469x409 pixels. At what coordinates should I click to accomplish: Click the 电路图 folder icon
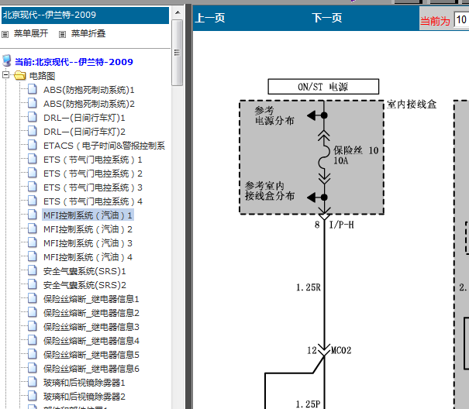[19, 75]
